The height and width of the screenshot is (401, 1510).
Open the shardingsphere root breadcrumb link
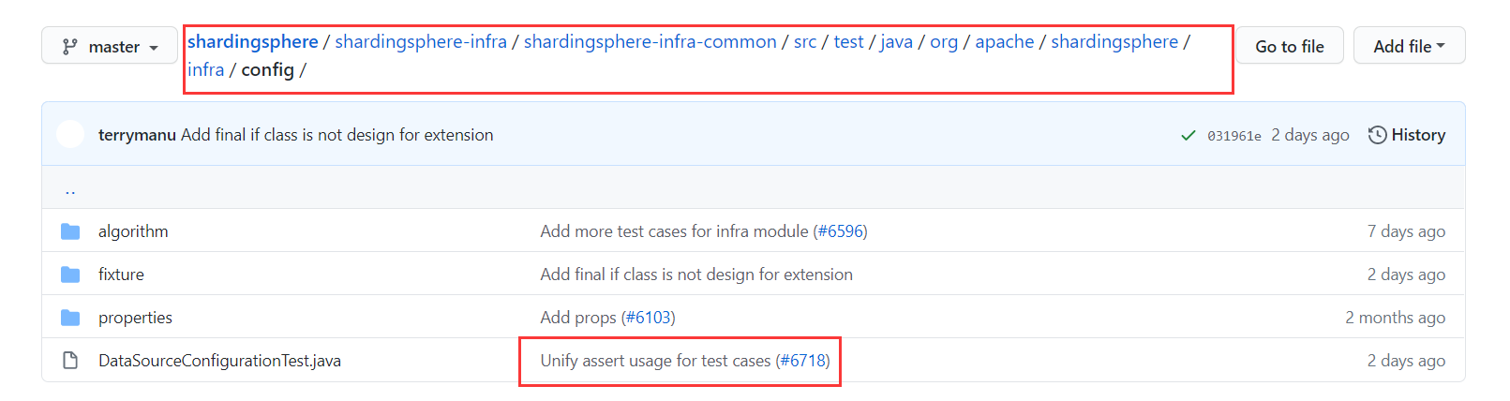253,41
